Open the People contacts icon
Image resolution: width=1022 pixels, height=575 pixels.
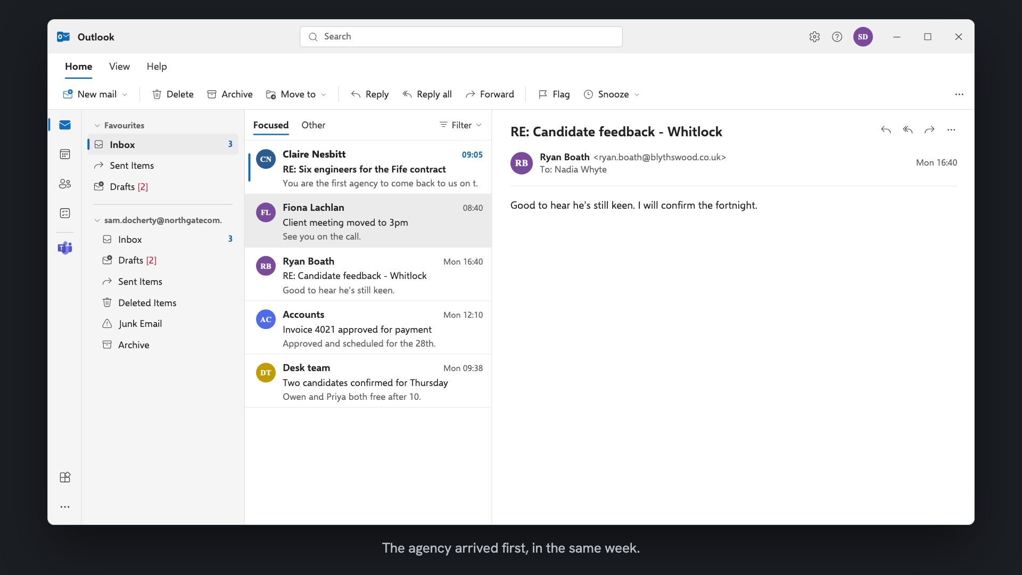[65, 184]
